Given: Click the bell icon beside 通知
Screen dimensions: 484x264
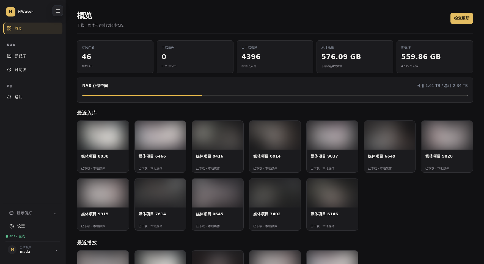Looking at the screenshot, I should pos(9,97).
